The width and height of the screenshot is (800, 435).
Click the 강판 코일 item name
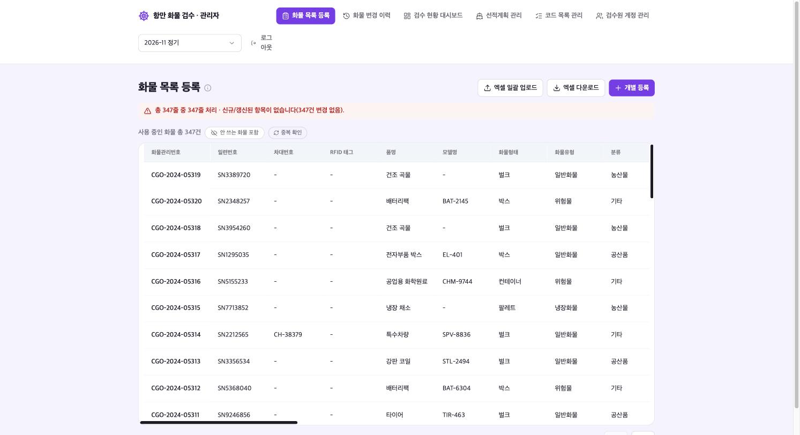398,362
